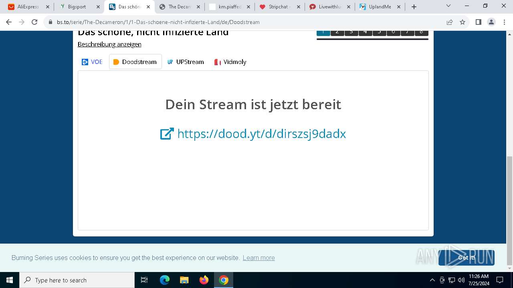The image size is (513, 288).
Task: Show hidden system tray icons
Action: (x=432, y=280)
